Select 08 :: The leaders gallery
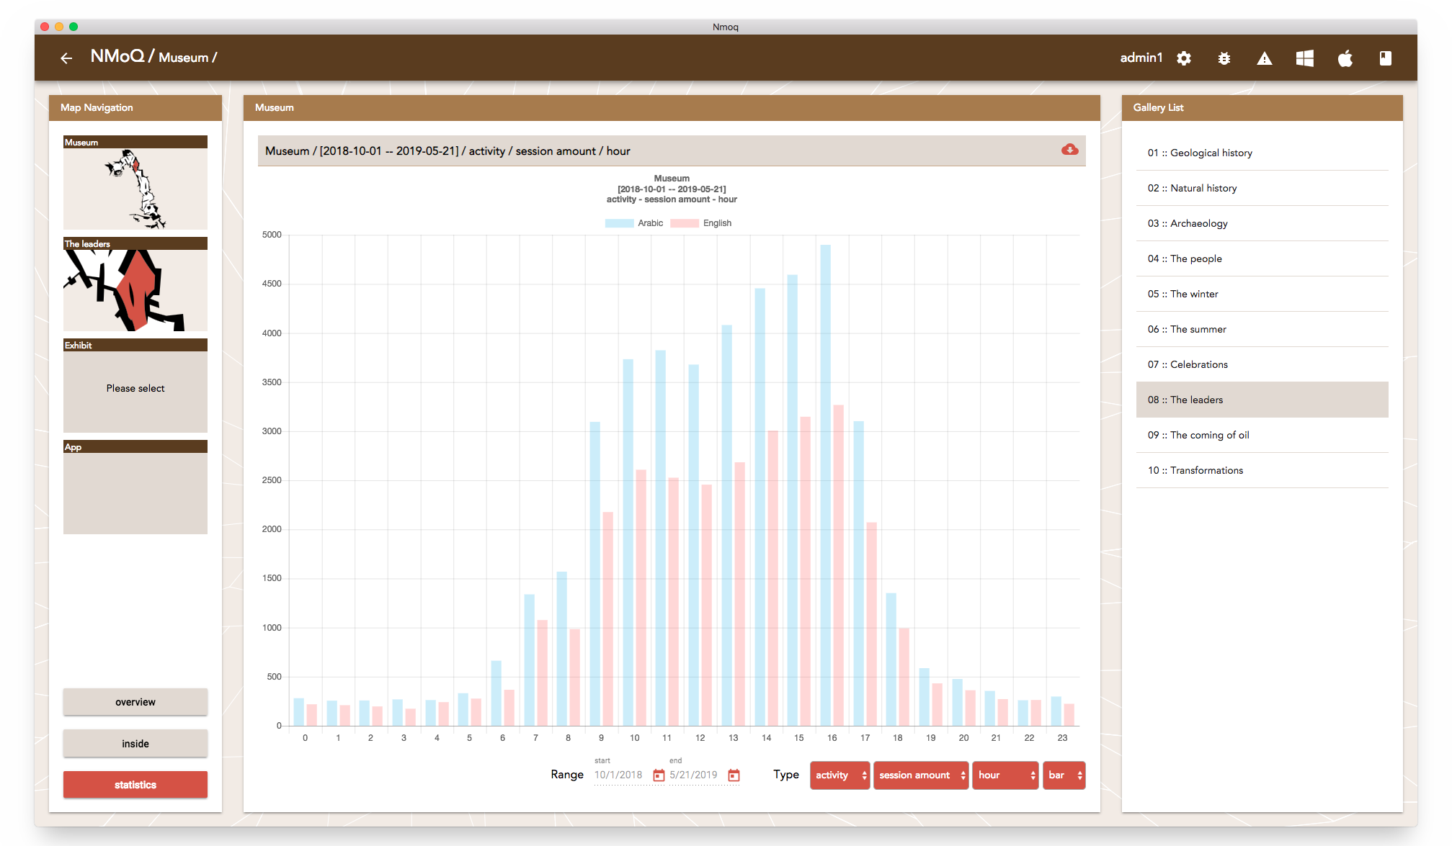 coord(1262,400)
